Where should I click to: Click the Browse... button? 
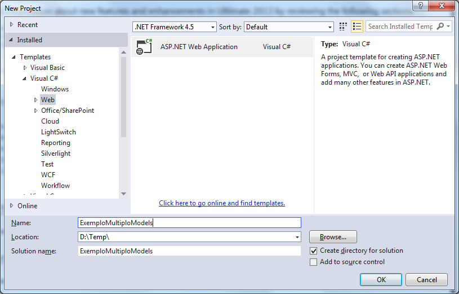[333, 237]
